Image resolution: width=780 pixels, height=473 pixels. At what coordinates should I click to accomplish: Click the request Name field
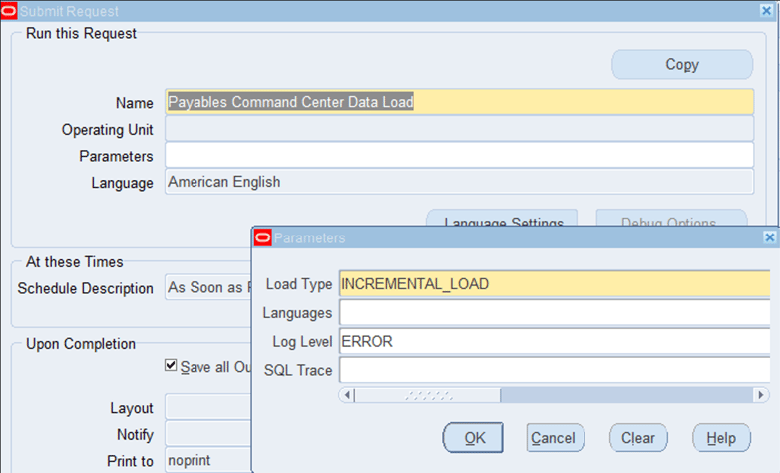click(x=459, y=102)
